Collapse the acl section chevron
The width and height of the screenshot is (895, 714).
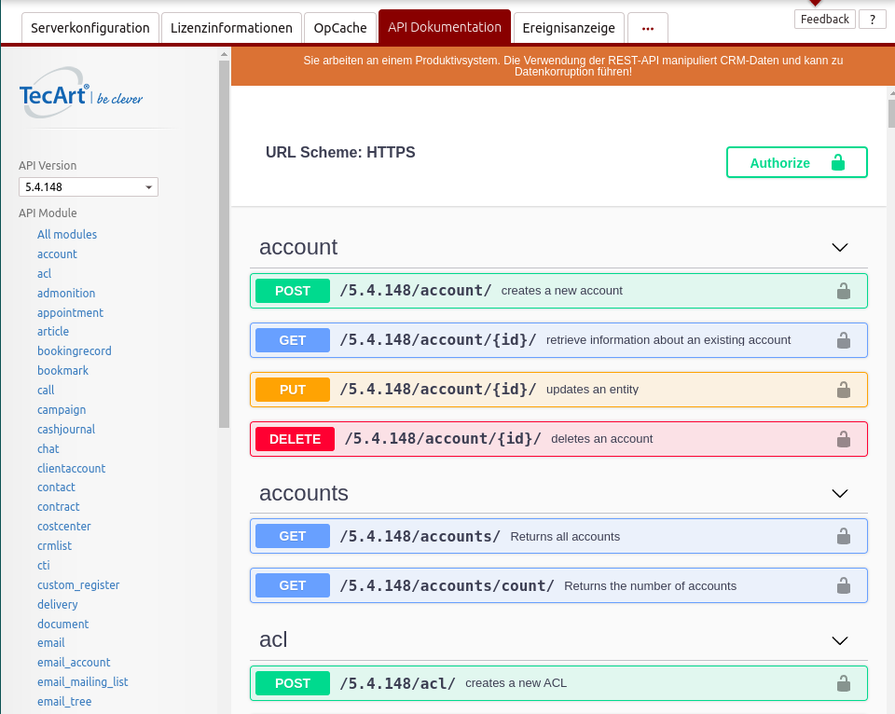[x=839, y=640]
